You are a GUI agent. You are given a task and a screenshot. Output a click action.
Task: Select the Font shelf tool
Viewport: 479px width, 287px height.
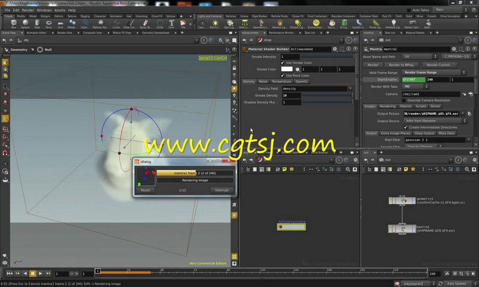[x=171, y=24]
